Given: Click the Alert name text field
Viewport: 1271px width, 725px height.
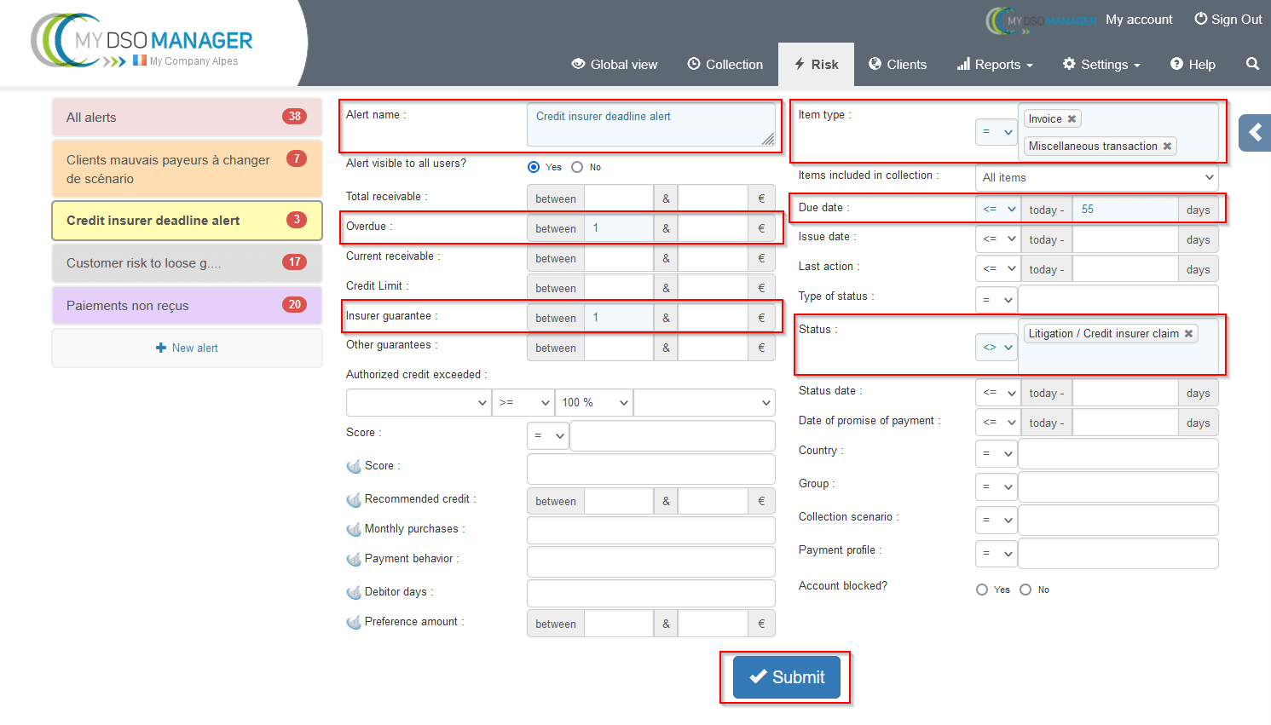Looking at the screenshot, I should pos(650,124).
